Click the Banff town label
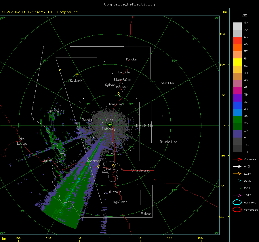This screenshot has width=259, height=242. pyautogui.click(x=47, y=160)
